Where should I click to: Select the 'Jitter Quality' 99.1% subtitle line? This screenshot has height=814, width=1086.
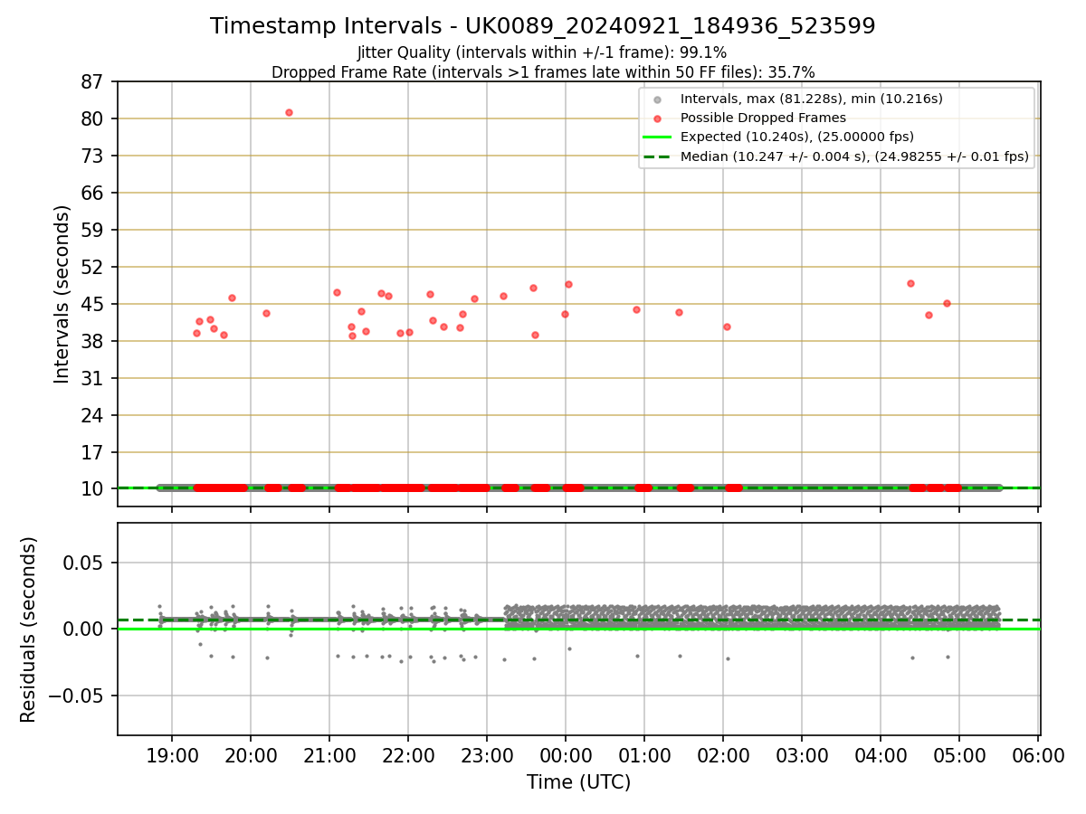point(543,53)
